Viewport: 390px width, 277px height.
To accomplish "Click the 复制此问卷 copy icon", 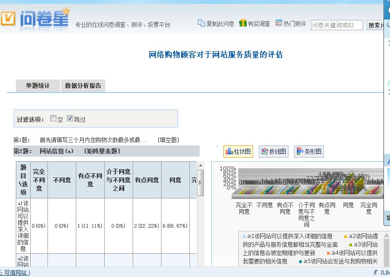I will pos(201,23).
